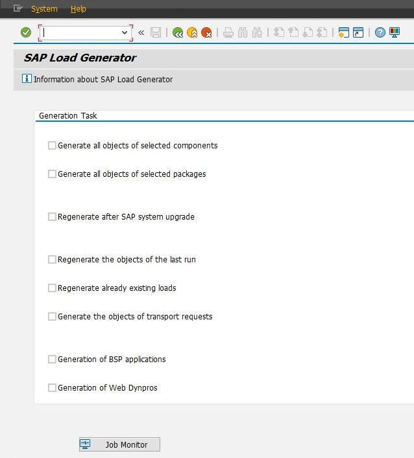Click the Print icon
414x458 pixels.
click(228, 32)
